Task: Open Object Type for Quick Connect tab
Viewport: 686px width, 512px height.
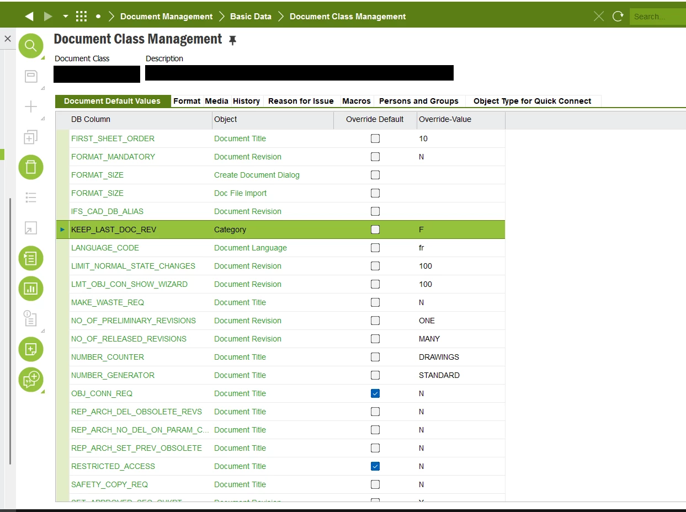Action: [x=533, y=101]
